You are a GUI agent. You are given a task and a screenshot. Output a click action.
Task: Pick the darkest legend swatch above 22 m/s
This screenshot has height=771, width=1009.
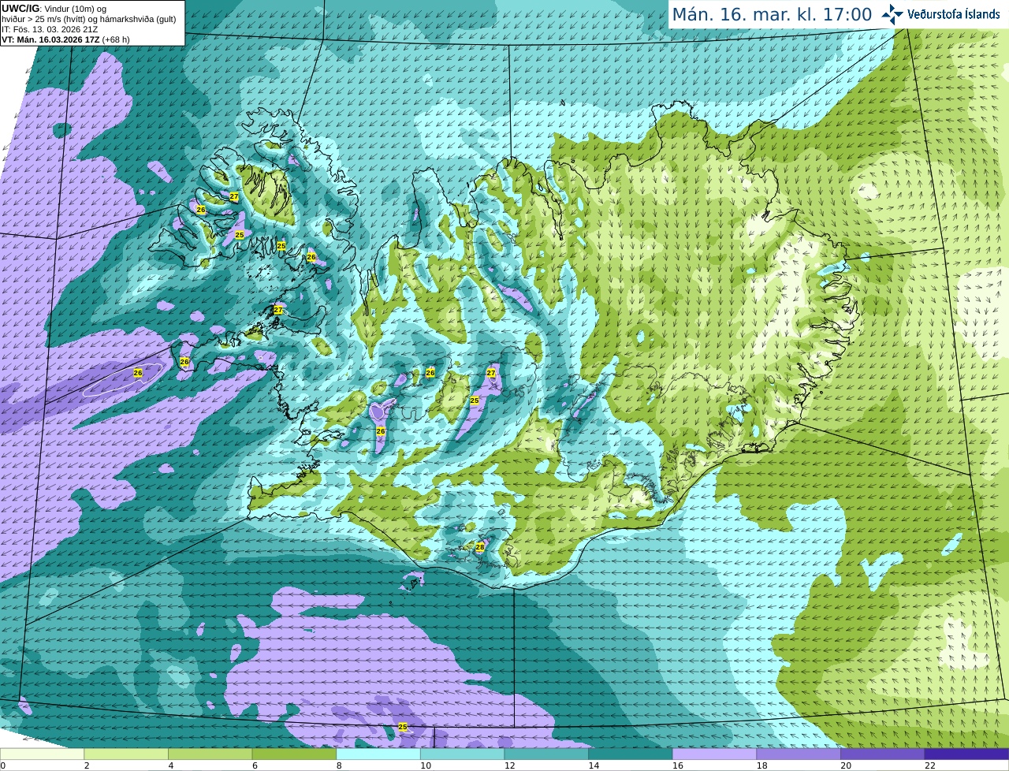point(966,754)
